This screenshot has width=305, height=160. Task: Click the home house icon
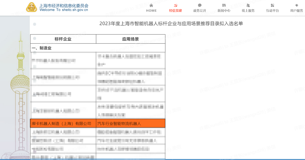point(151,5)
